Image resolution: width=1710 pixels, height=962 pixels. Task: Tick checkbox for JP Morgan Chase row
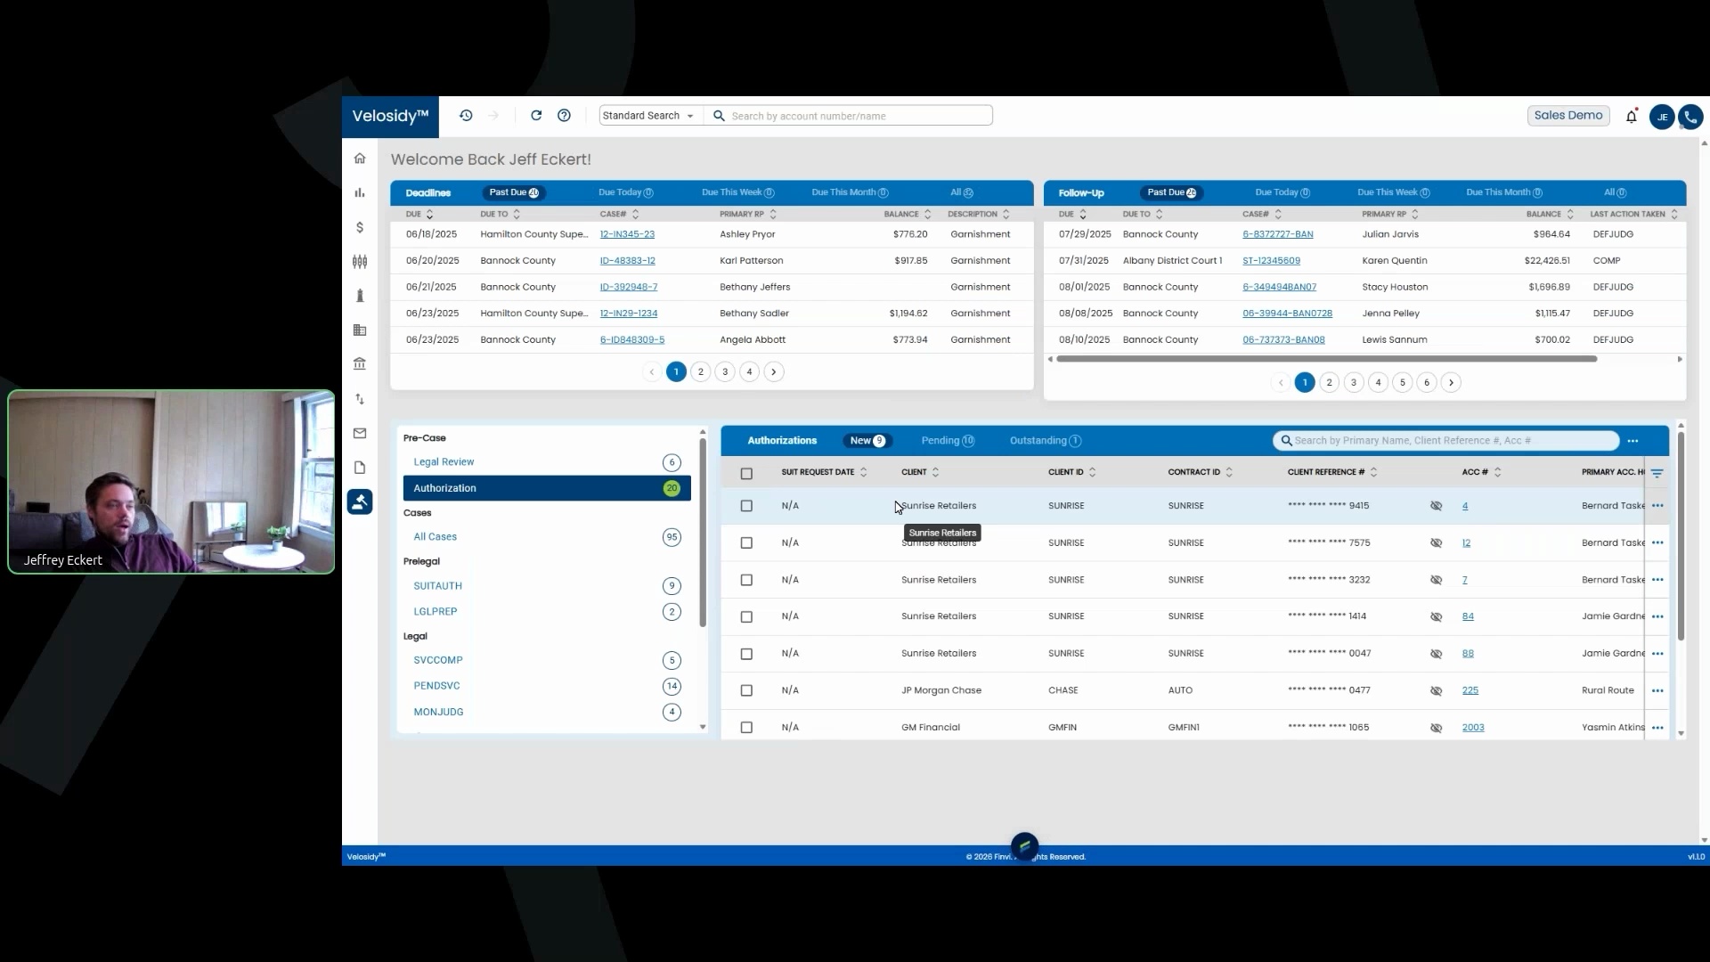point(746,690)
